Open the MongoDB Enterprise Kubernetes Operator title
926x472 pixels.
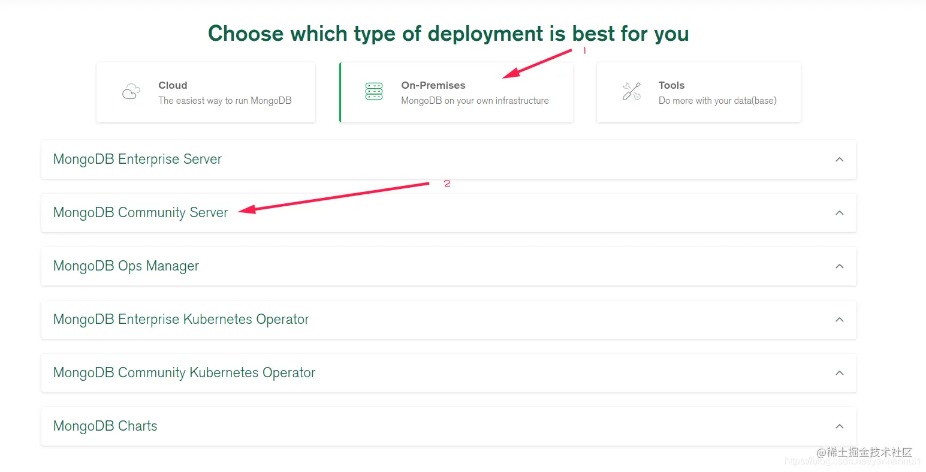point(181,320)
